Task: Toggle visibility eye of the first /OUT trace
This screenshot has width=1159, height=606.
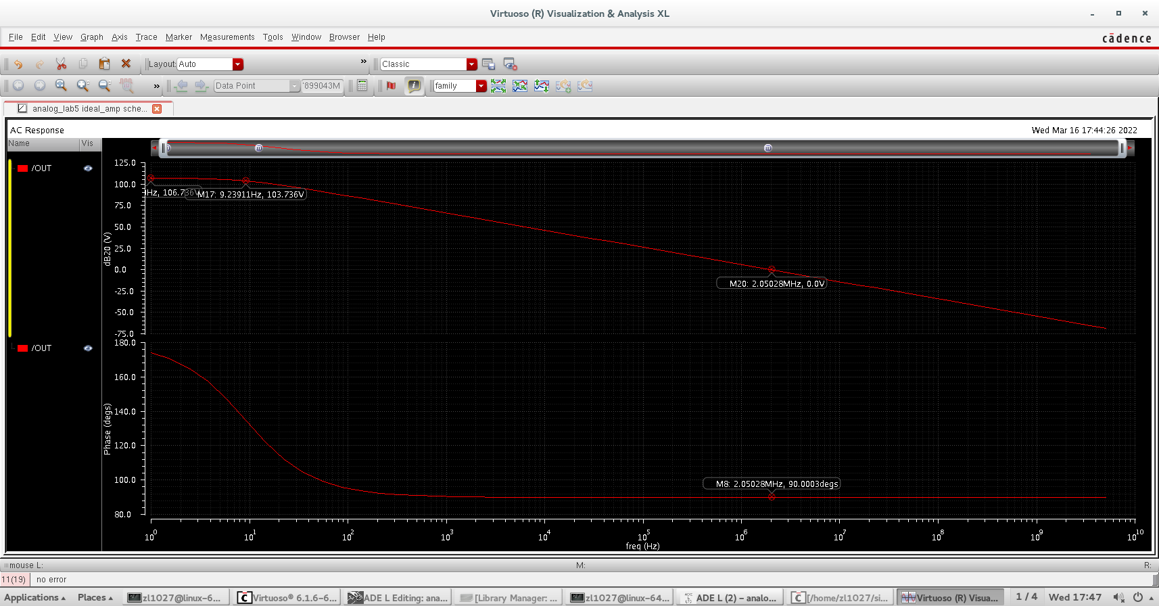Action: point(88,168)
